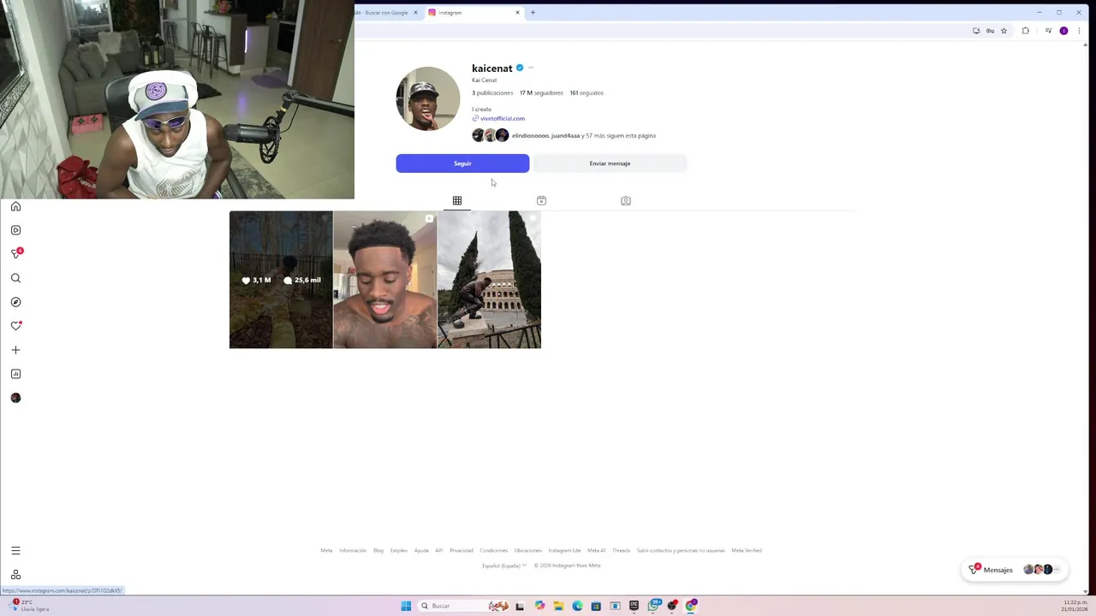The image size is (1096, 616).
Task: Open Explore compass icon in sidebar
Action: point(15,302)
